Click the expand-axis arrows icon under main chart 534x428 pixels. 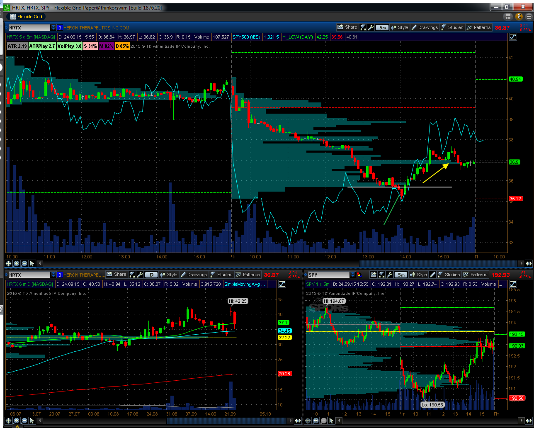click(528, 263)
